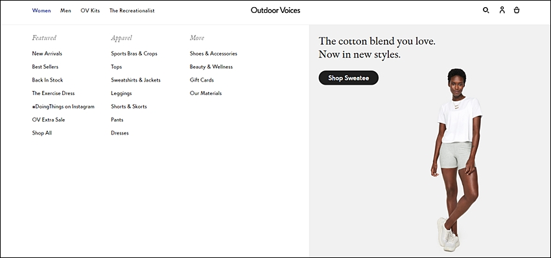Screen dimensions: 551x258
Task: Open Sweatshirts & Jackets category
Action: click(x=135, y=80)
